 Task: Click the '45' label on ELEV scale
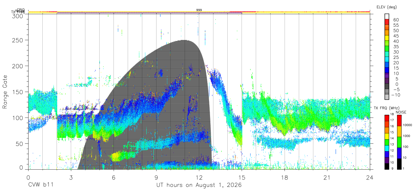point(396,36)
